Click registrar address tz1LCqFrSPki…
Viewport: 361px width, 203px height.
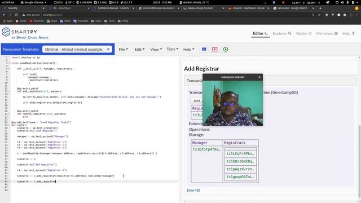[x=240, y=153]
